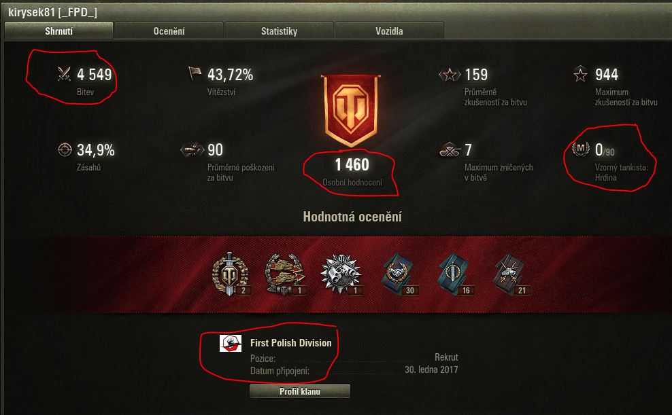The height and width of the screenshot is (415, 672).
Task: Click the Profil klanu button
Action: 299,391
